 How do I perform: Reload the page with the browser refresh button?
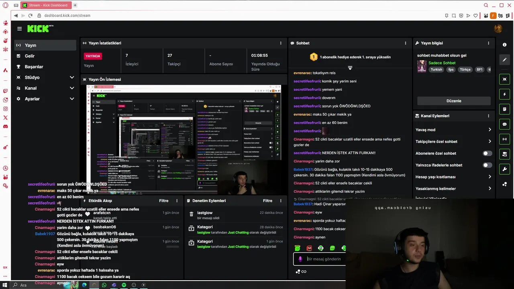tap(30, 16)
